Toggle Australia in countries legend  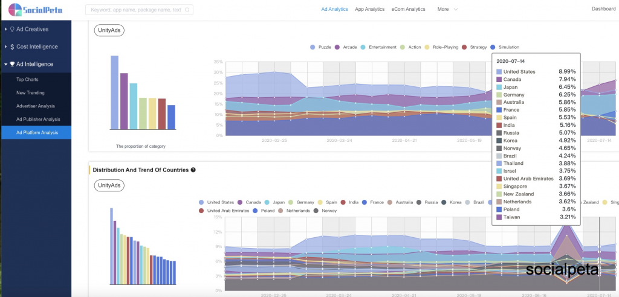tap(400, 202)
